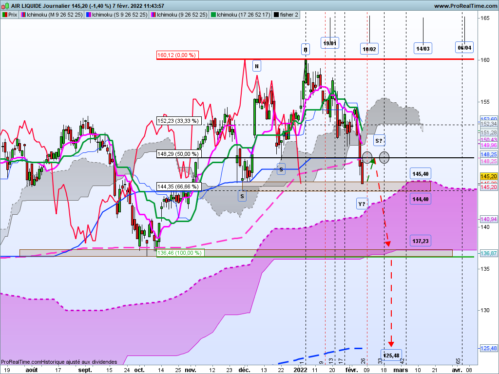
Task: Select the 145,40 price annotation box
Action: coord(421,174)
